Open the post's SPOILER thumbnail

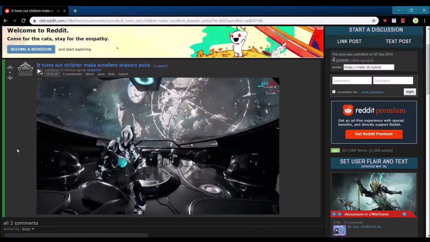[x=25, y=69]
